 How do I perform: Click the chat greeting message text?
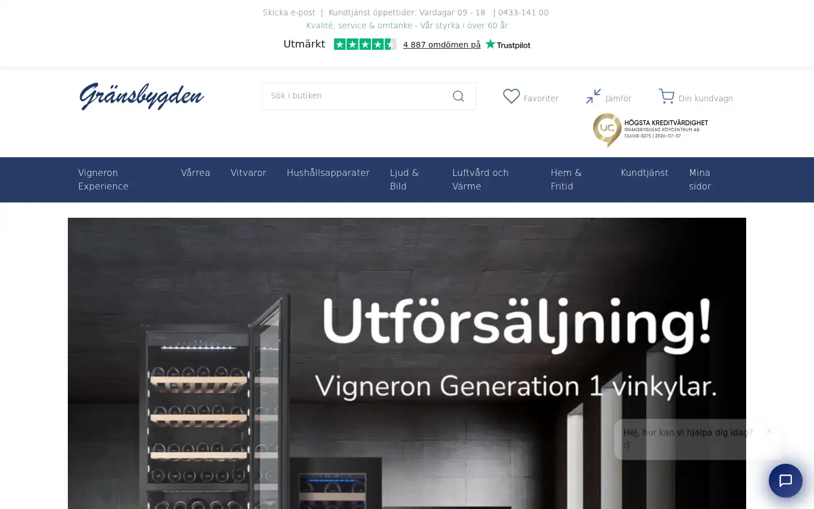point(688,438)
